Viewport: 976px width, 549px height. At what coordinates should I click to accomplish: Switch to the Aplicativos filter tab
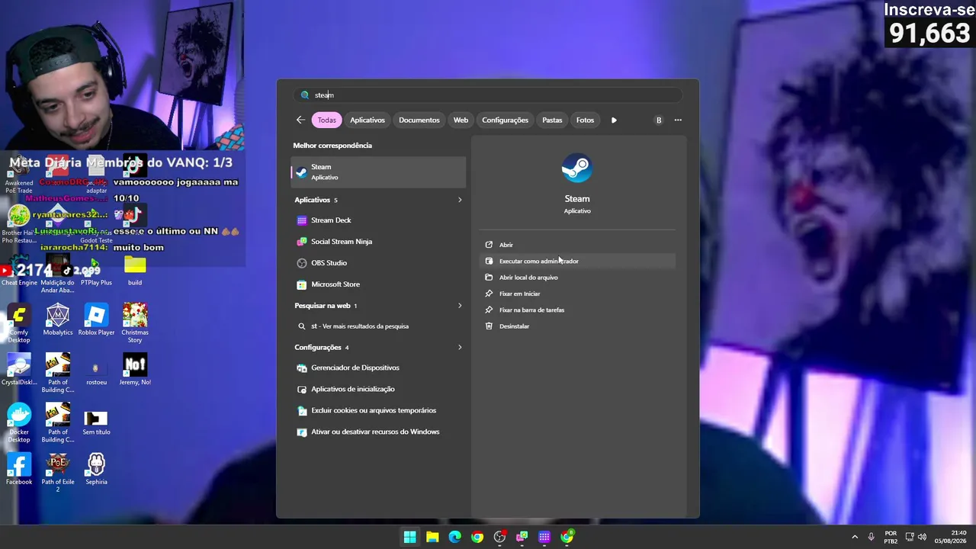point(368,120)
